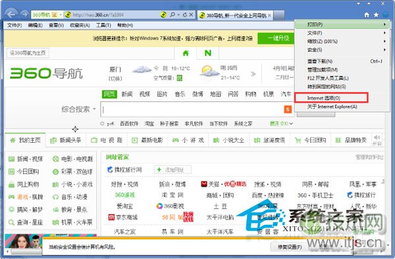This screenshot has width=395, height=259.
Task: Click the orange search button icon
Action: click(288, 109)
